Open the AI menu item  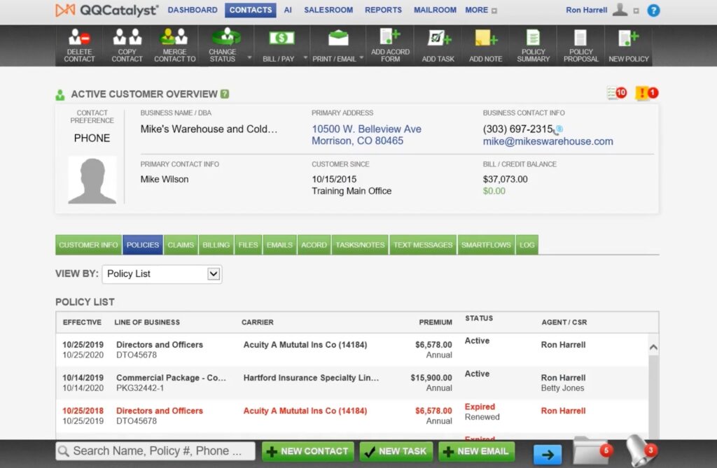[288, 10]
